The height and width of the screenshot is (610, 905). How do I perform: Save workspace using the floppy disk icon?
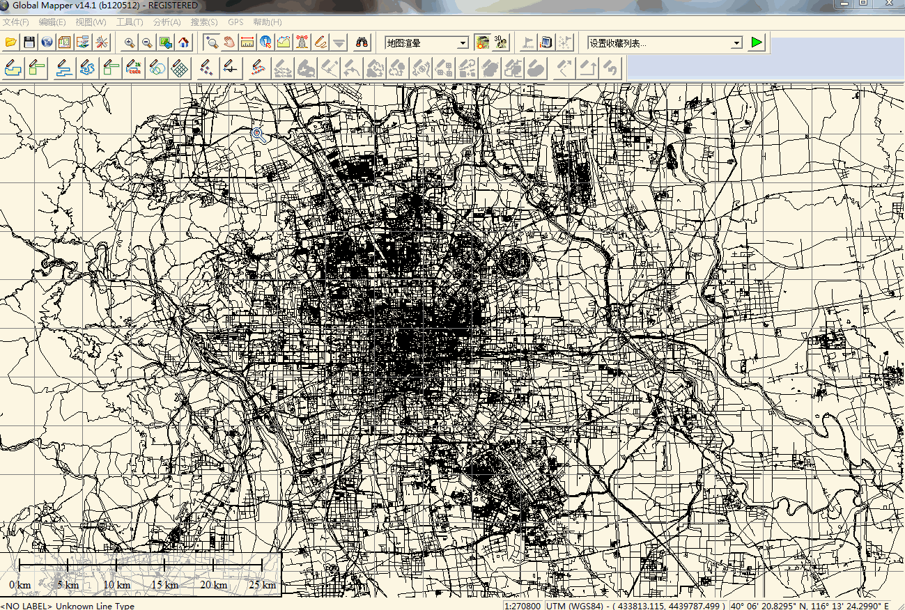point(29,42)
